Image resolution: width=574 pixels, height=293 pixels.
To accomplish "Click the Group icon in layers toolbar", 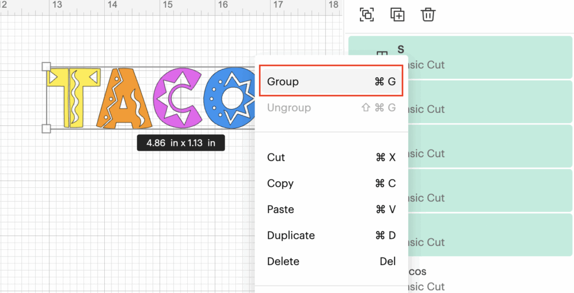I will tap(367, 15).
